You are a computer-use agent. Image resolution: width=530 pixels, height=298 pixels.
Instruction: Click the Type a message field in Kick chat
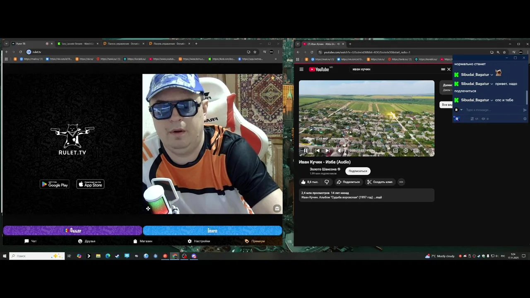click(x=493, y=110)
